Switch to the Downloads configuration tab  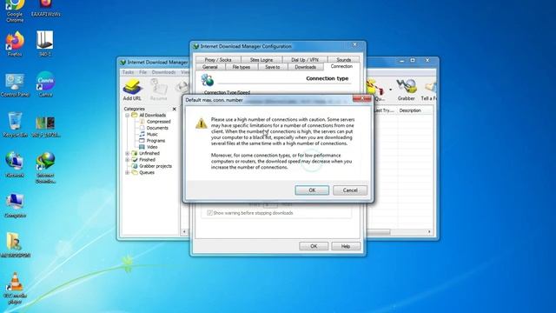pos(305,67)
